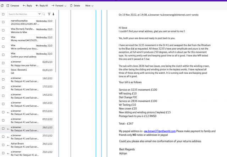Click the Reply All arrows icon
Viewport: 227px width, 157px height.
click(37, 6)
